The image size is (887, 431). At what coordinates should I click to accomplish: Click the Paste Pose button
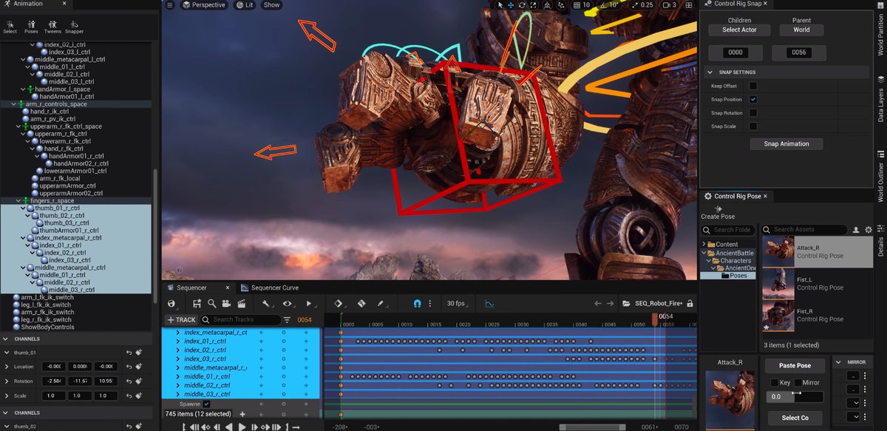795,365
